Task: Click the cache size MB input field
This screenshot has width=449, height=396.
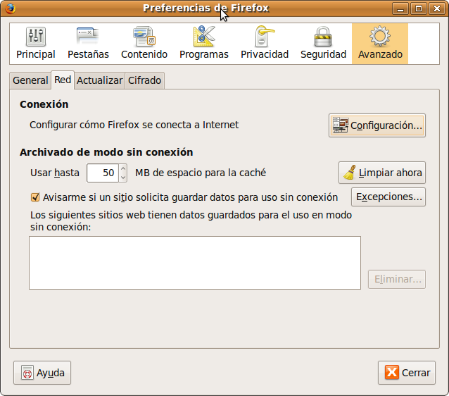Action: click(102, 173)
